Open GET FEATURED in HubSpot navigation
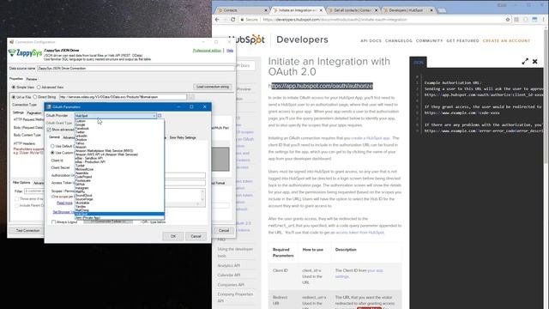 pyautogui.click(x=462, y=41)
